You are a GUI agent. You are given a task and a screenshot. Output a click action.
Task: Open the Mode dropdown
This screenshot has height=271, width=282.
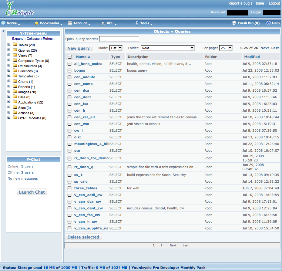(x=116, y=48)
